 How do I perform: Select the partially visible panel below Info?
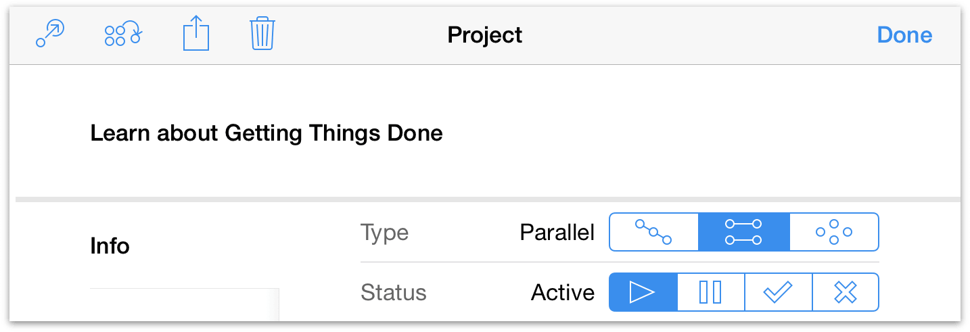coord(184,304)
